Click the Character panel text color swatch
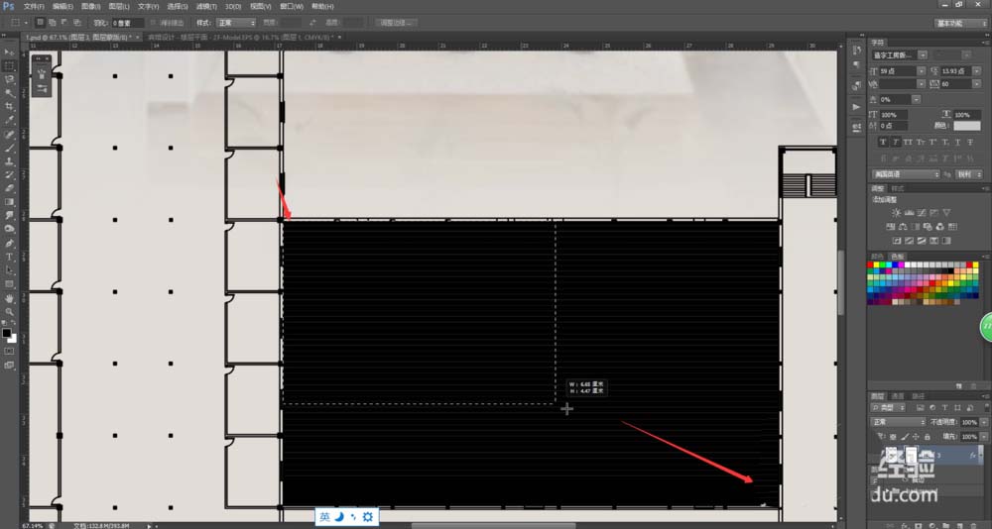The height and width of the screenshot is (529, 992). pyautogui.click(x=966, y=126)
